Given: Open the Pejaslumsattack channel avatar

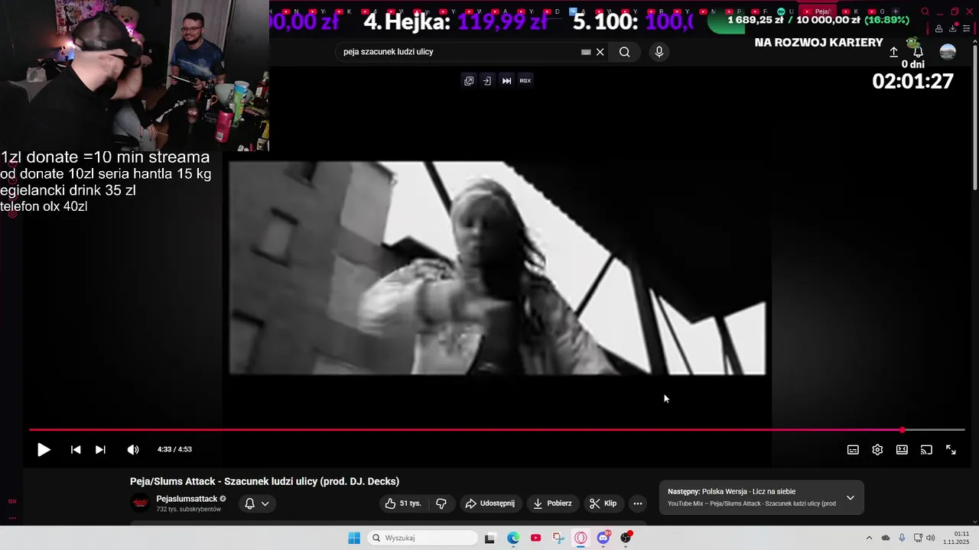Looking at the screenshot, I should pos(140,503).
